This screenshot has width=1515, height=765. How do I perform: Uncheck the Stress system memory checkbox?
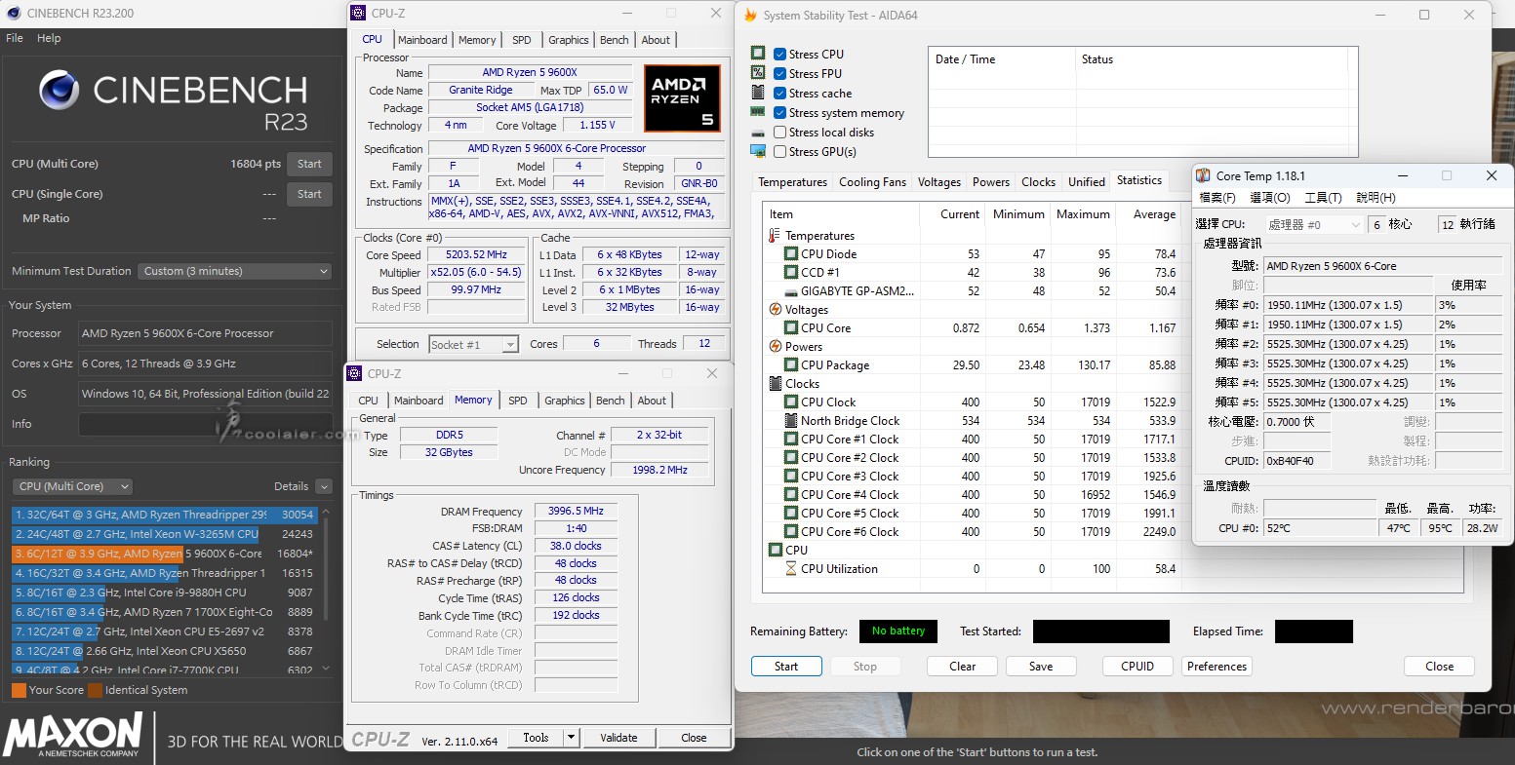(x=779, y=113)
